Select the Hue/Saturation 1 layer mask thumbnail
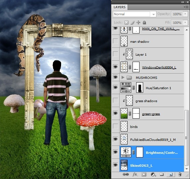The image size is (190, 179). [x=140, y=88]
